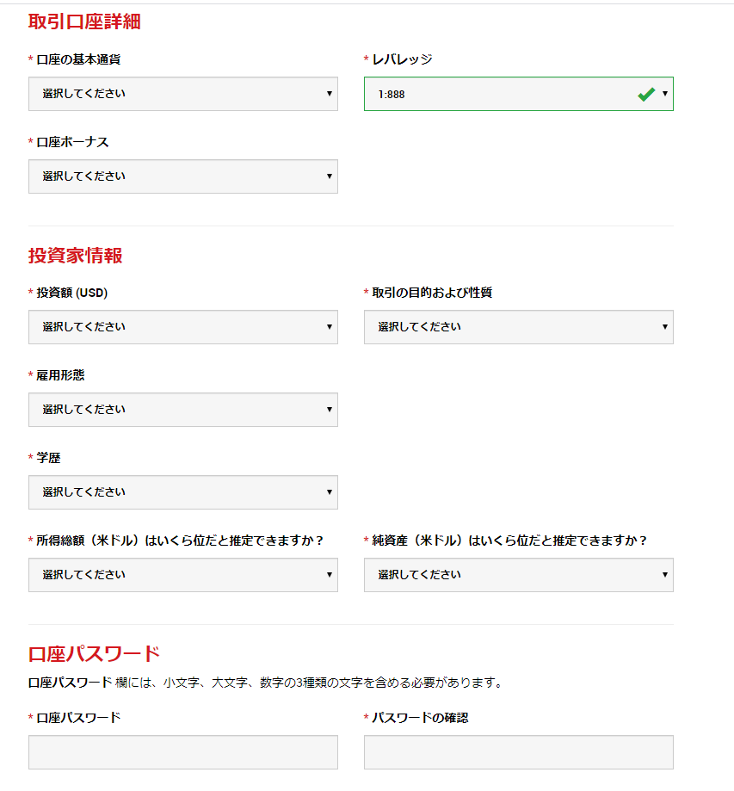Open the 雇用形態 dropdown
Viewport: 734px width, 791px height.
click(x=183, y=410)
